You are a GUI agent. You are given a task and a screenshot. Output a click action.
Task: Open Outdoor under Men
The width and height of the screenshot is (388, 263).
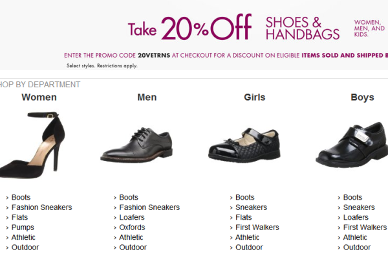point(133,247)
